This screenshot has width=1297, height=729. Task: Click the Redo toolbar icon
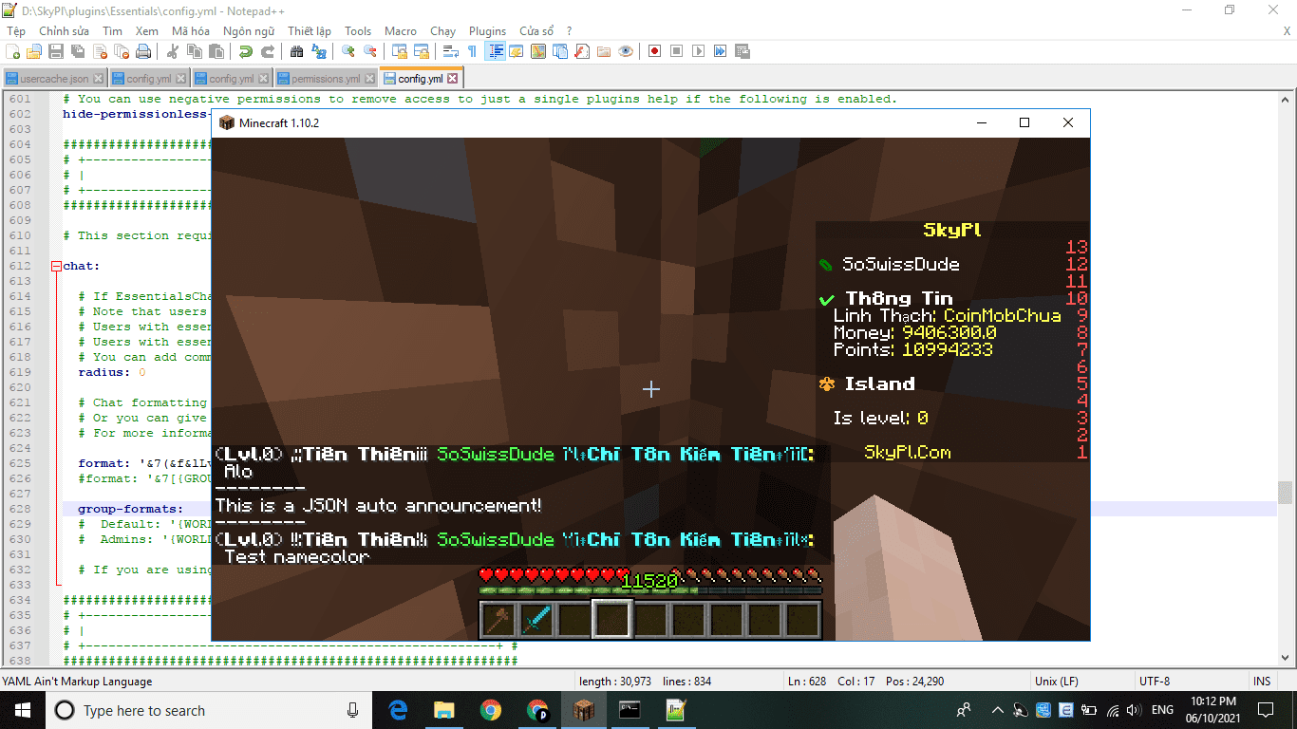[269, 51]
